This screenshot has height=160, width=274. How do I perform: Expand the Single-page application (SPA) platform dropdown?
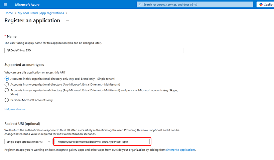pos(28,142)
